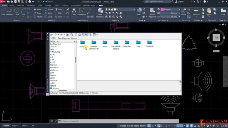This screenshot has width=228, height=128.
Task: Activate the Move command
Action: 38,10
